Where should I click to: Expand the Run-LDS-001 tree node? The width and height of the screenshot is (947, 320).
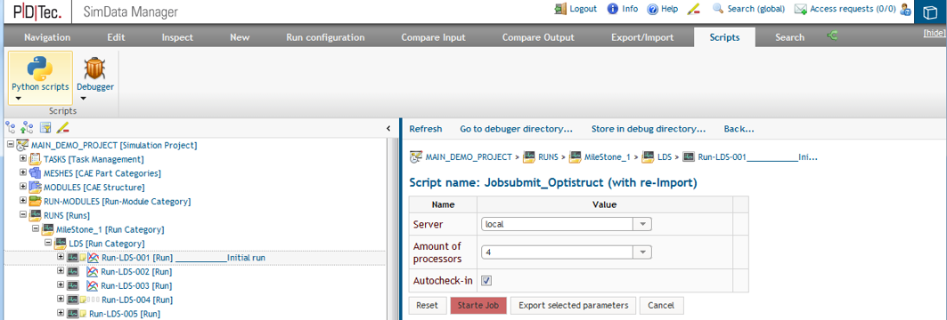pyautogui.click(x=61, y=257)
